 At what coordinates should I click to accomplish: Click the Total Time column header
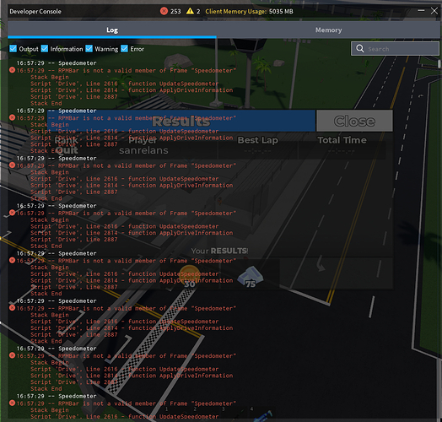pyautogui.click(x=342, y=140)
